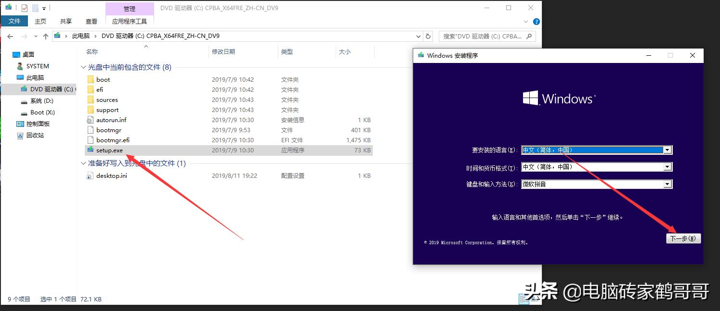Image resolution: width=720 pixels, height=311 pixels.
Task: Open the 时间和货币格式 dropdown
Action: tap(668, 166)
